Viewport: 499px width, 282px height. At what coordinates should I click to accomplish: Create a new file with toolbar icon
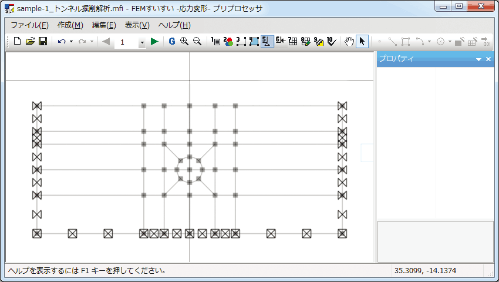[18, 42]
